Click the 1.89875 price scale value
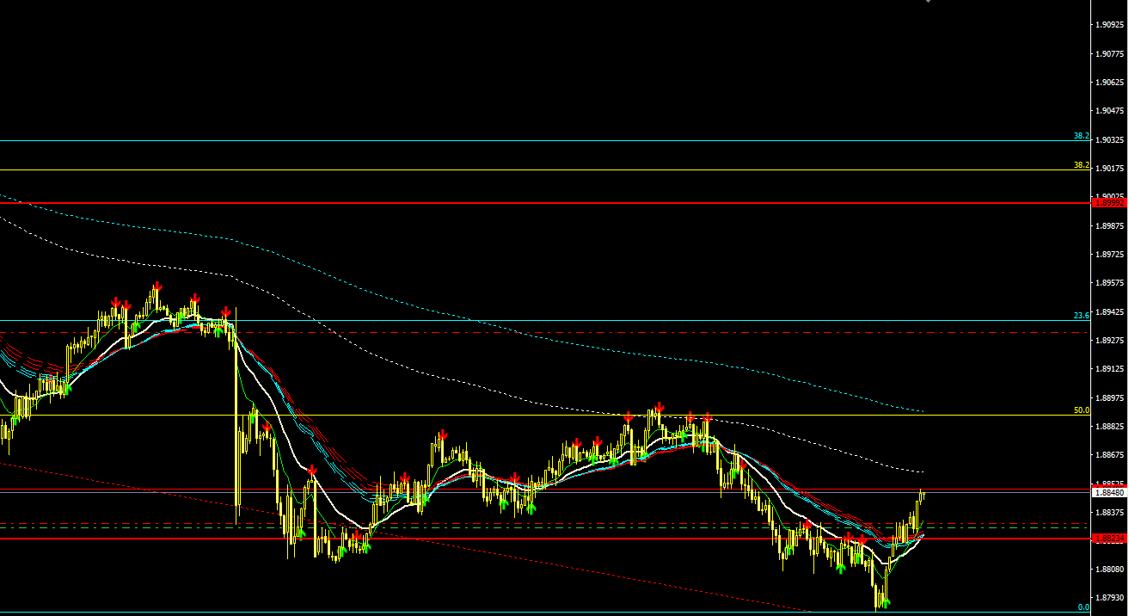The image size is (1129, 616). 1110,225
